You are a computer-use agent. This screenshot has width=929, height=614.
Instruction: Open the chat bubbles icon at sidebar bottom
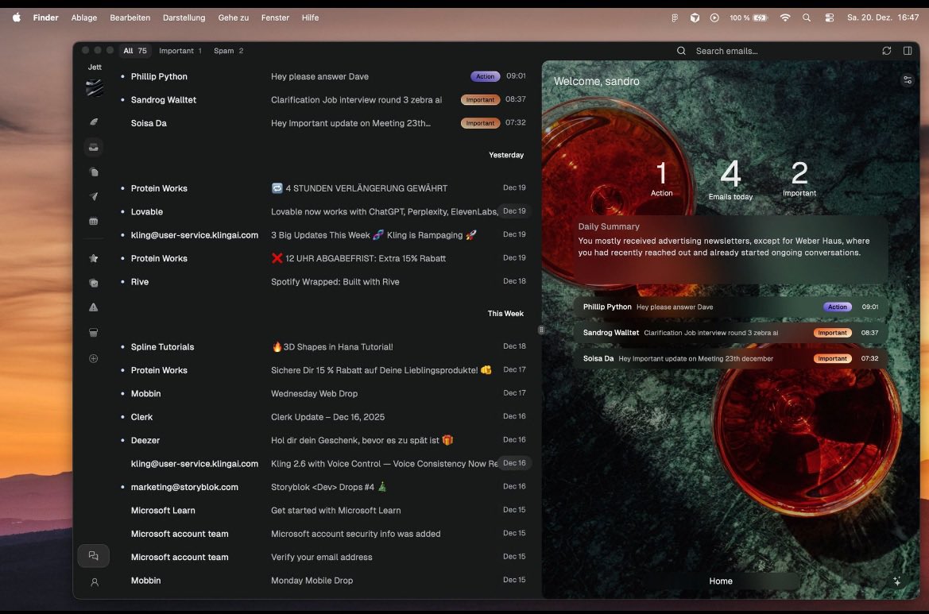coord(94,555)
